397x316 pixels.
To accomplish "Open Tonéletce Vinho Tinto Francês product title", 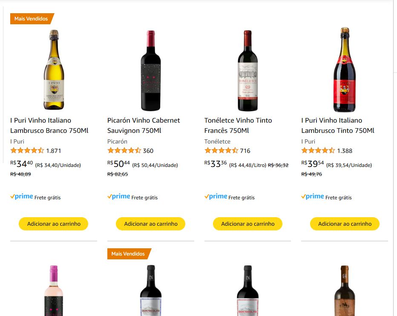I will (x=238, y=126).
